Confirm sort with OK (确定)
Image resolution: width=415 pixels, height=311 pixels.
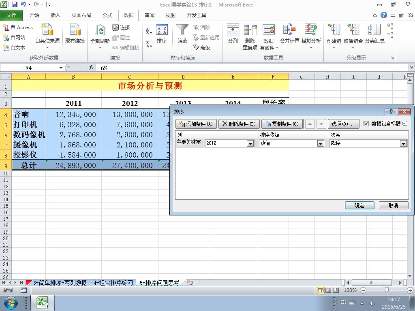coord(359,205)
